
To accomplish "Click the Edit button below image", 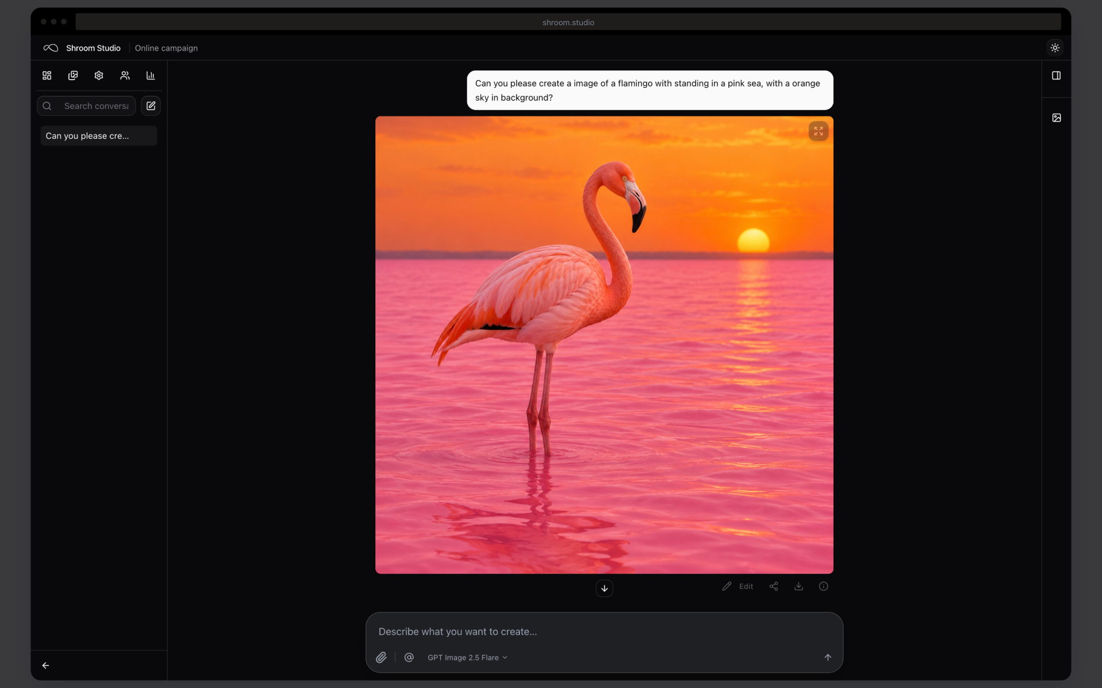I will pyautogui.click(x=738, y=586).
